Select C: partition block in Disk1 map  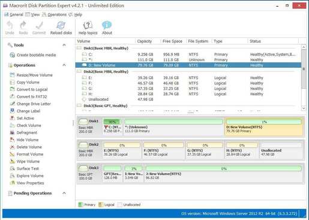113,126
